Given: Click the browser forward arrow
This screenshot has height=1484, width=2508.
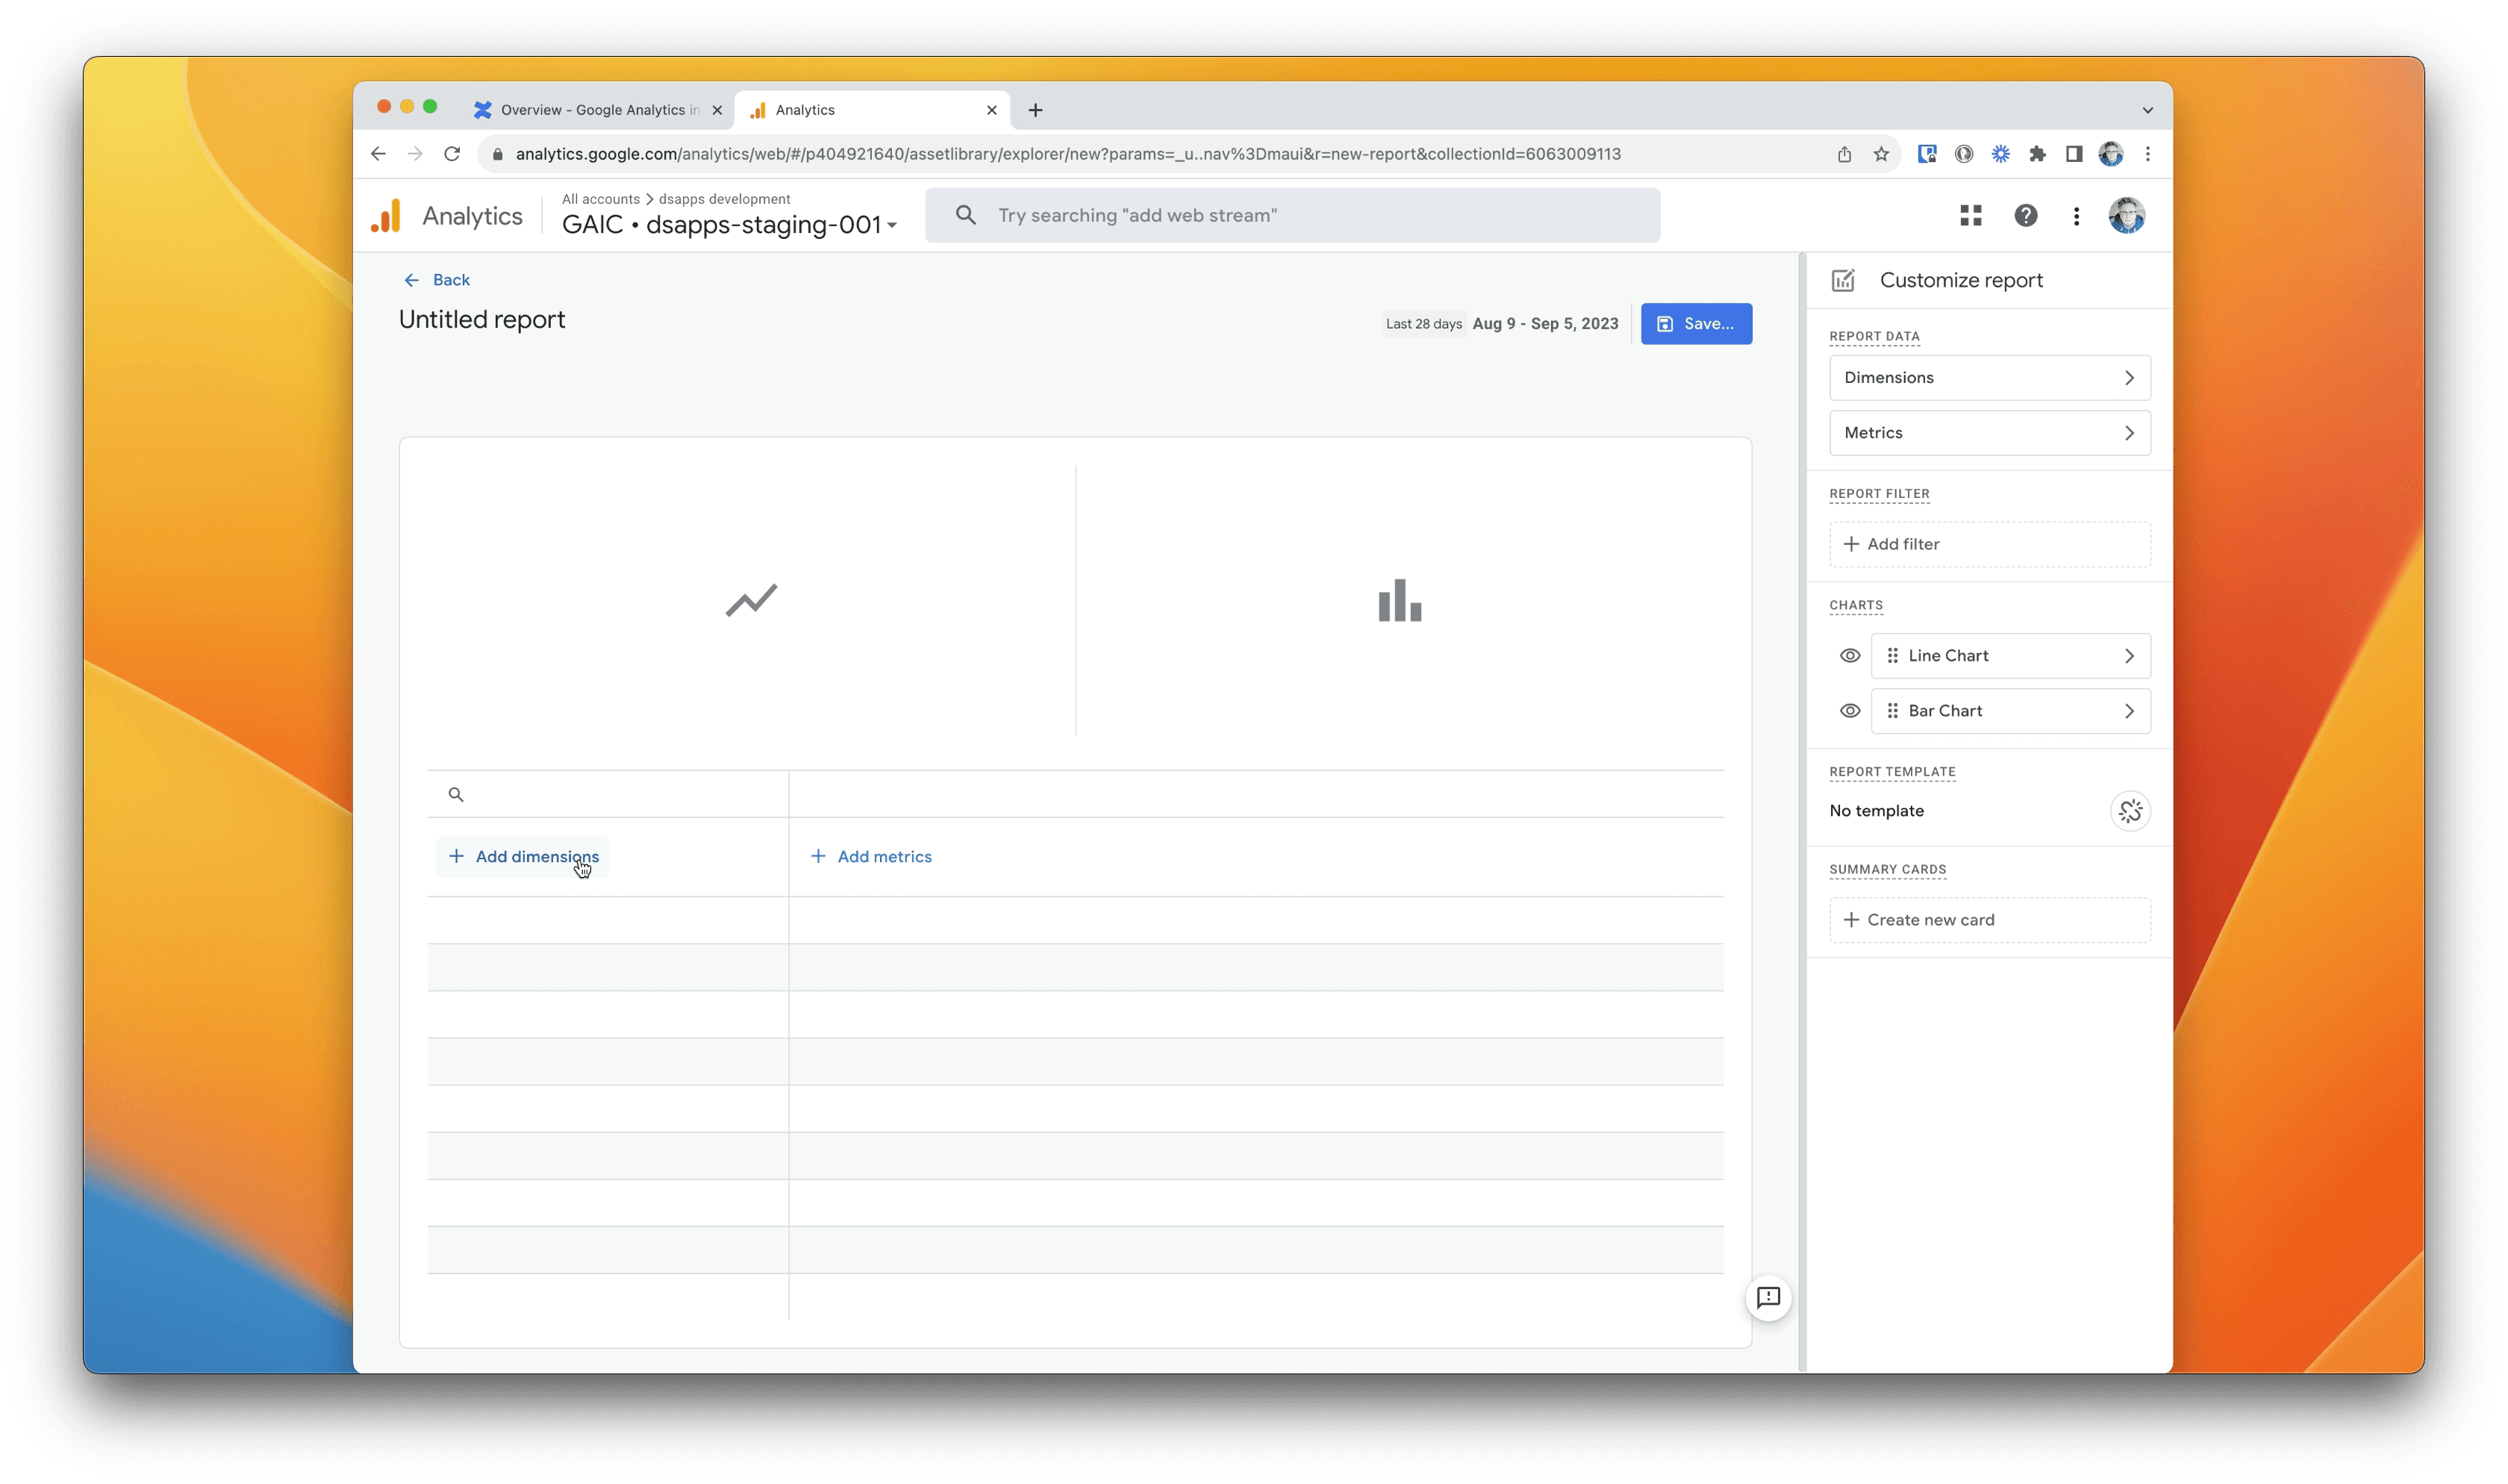Looking at the screenshot, I should (x=415, y=153).
